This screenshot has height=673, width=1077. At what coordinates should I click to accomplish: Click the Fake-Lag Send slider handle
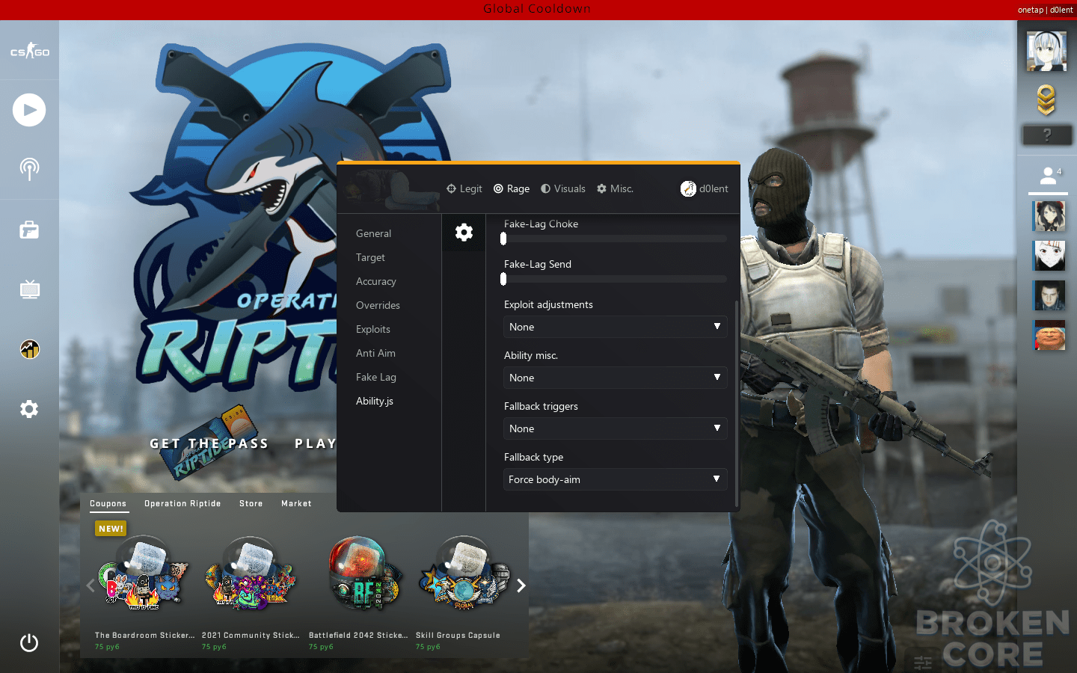pyautogui.click(x=503, y=279)
